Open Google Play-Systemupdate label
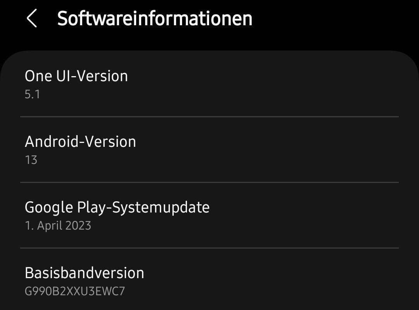The height and width of the screenshot is (310, 419). [x=117, y=207]
